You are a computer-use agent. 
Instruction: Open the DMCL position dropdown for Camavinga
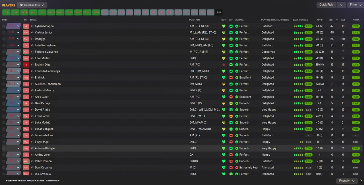14,71
